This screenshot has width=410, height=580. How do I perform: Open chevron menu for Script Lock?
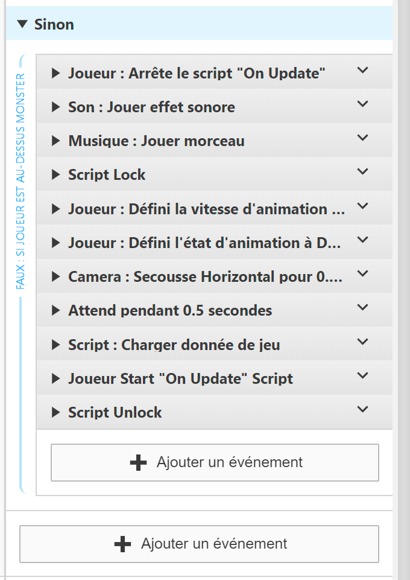tap(362, 171)
